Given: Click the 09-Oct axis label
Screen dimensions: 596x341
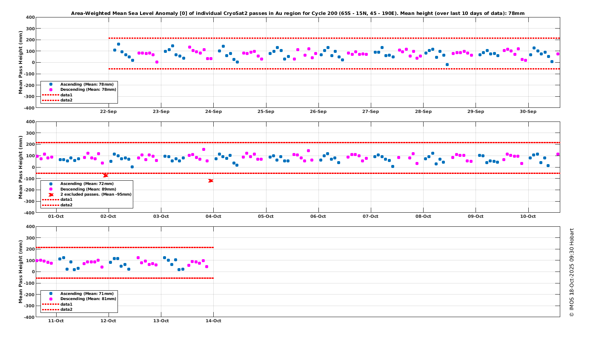Looking at the screenshot, I should click(x=476, y=216).
